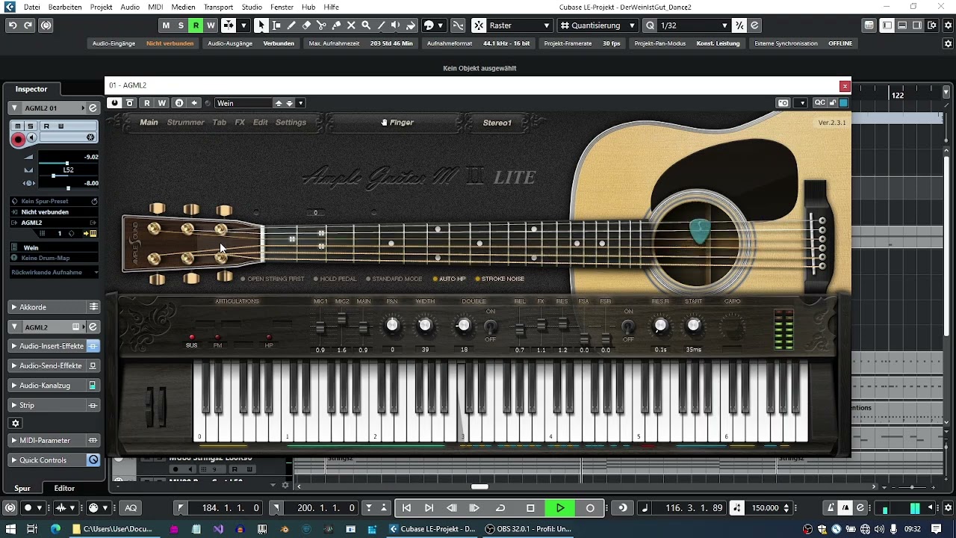Click the Stereo1 output button
This screenshot has width=956, height=538.
point(497,123)
